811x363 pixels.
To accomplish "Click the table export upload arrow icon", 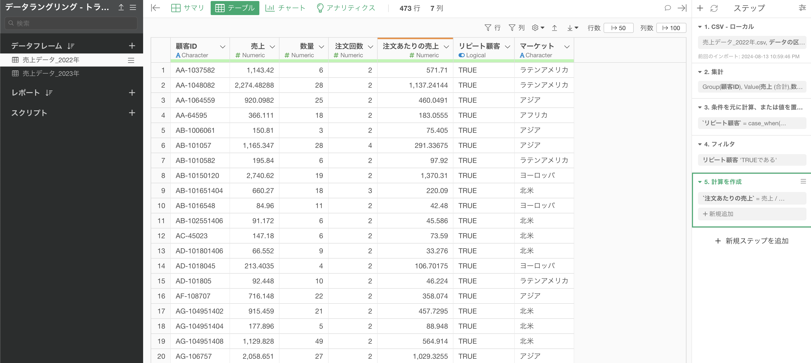I will [554, 28].
